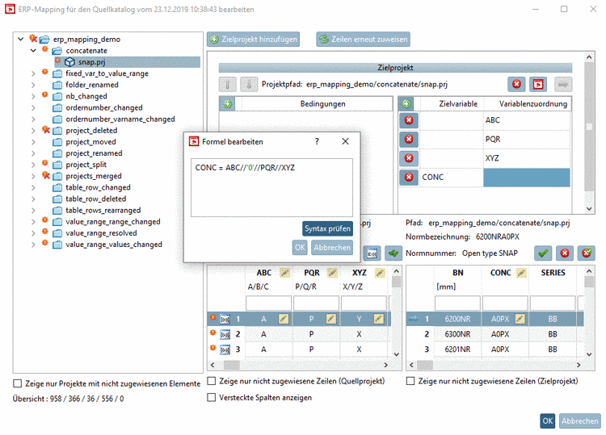Expand table_row_changed folder
Viewport: 606px width, 435px height.
(33, 187)
